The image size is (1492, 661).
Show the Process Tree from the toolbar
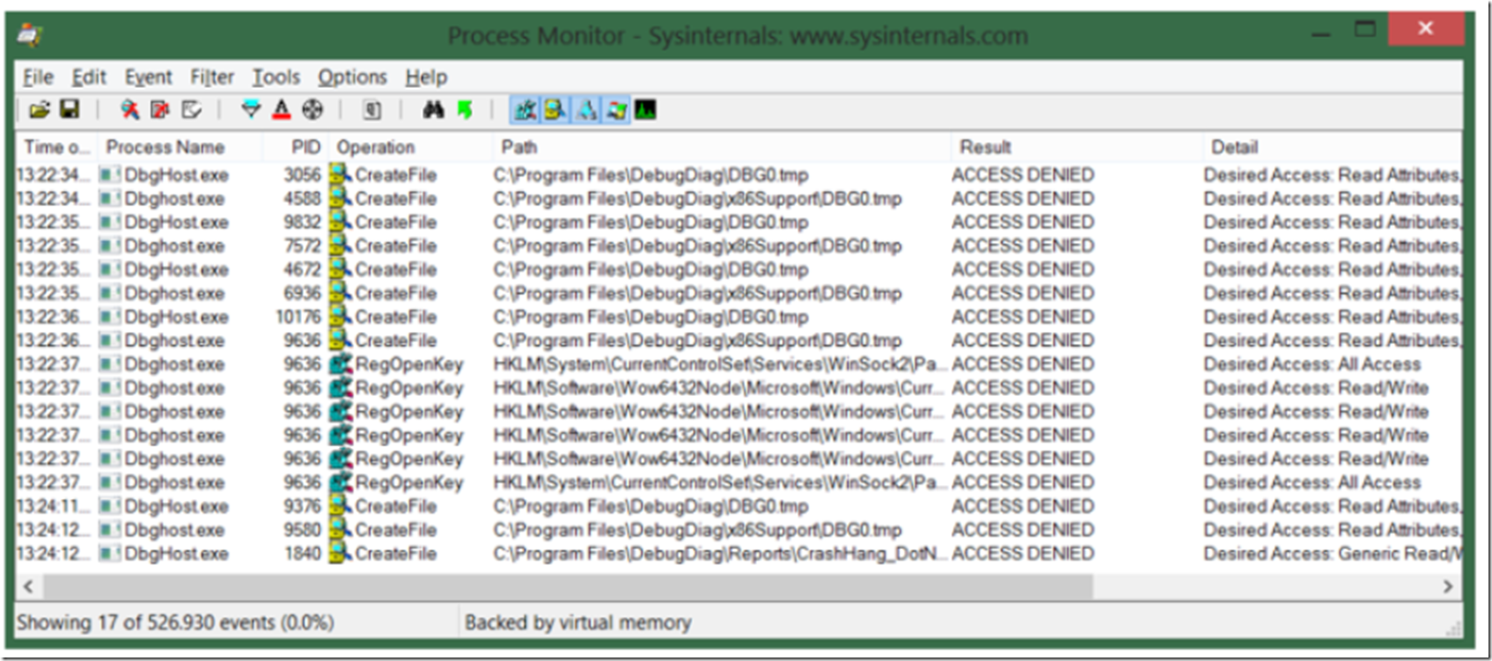click(x=372, y=110)
